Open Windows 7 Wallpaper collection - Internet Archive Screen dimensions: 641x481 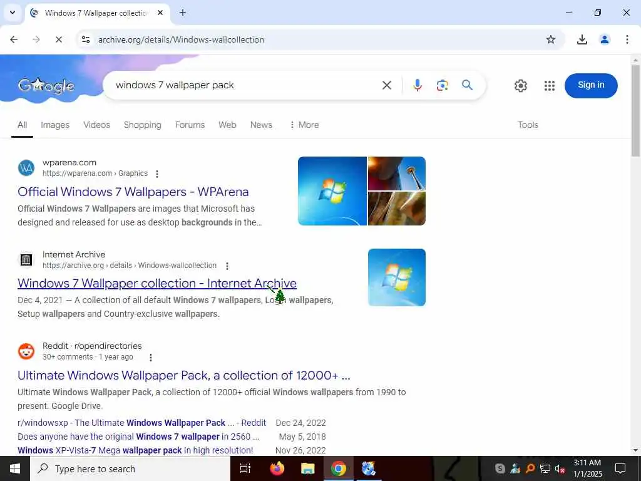point(157,284)
